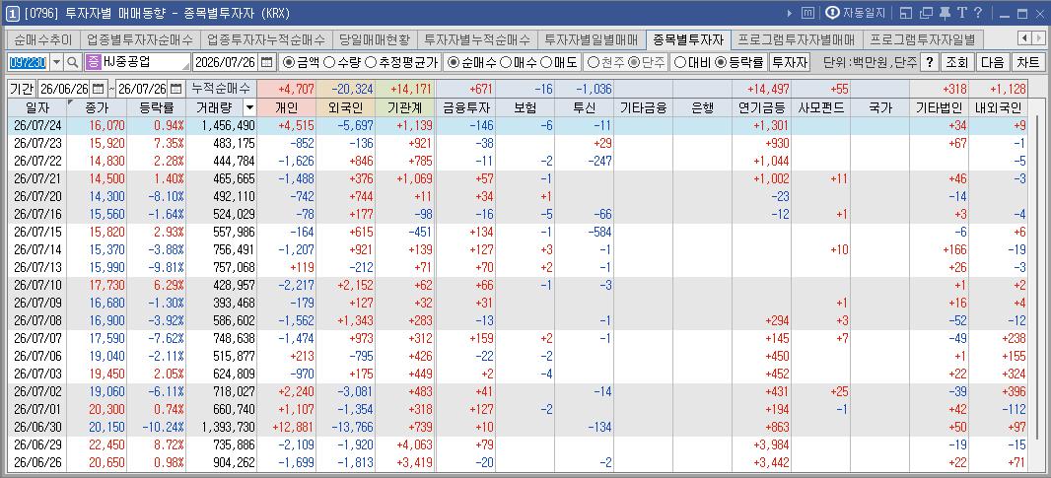Click the 외국인 column header
This screenshot has height=478, width=1051.
click(346, 107)
